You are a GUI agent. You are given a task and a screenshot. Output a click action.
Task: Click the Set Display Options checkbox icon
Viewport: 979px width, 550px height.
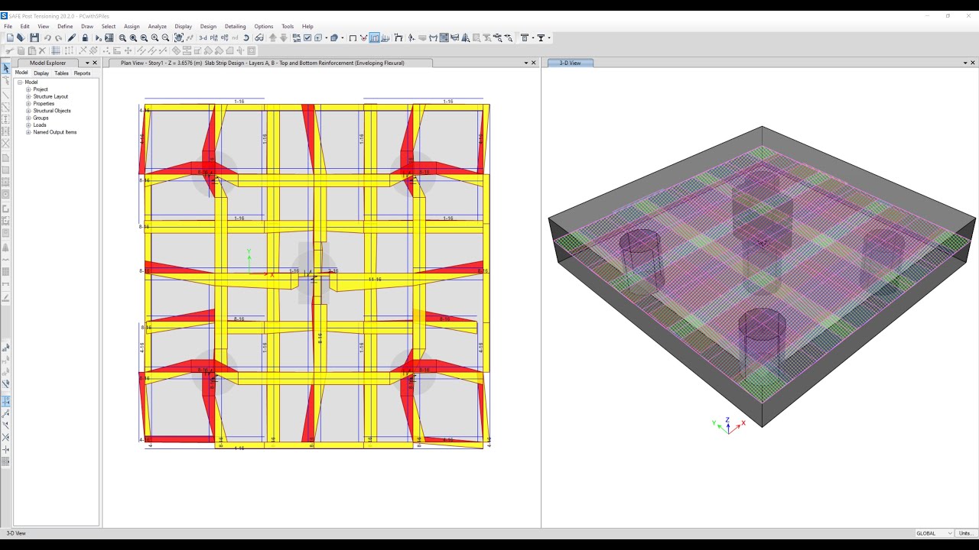[x=307, y=37]
